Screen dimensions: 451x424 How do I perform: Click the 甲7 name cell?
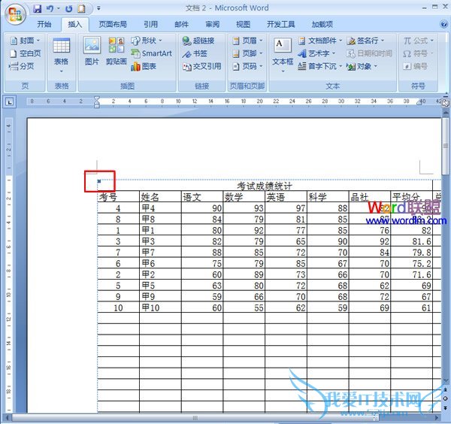tap(160, 253)
